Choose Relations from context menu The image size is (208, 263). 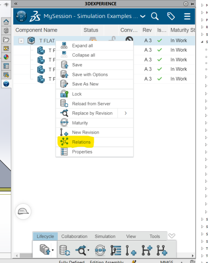tap(95, 142)
